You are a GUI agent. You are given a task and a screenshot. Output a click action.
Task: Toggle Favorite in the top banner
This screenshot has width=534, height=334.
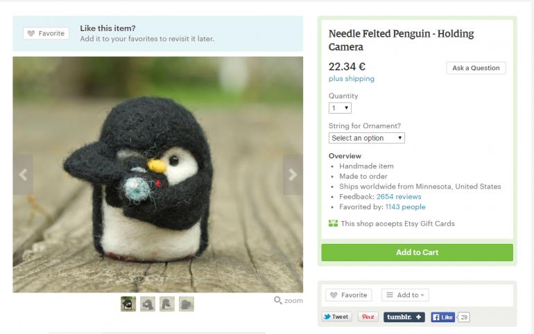46,33
